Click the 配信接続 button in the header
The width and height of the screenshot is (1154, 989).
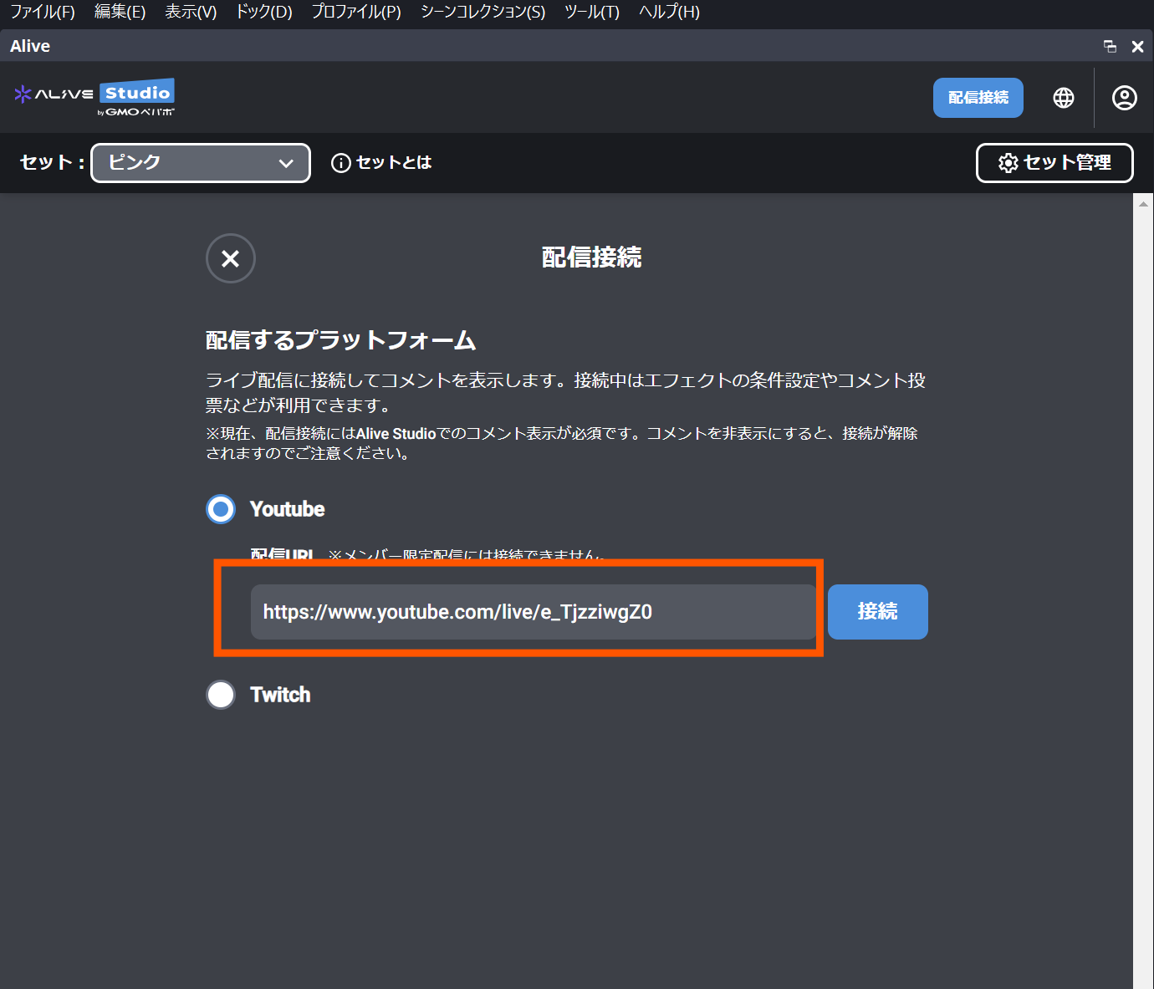[x=978, y=98]
